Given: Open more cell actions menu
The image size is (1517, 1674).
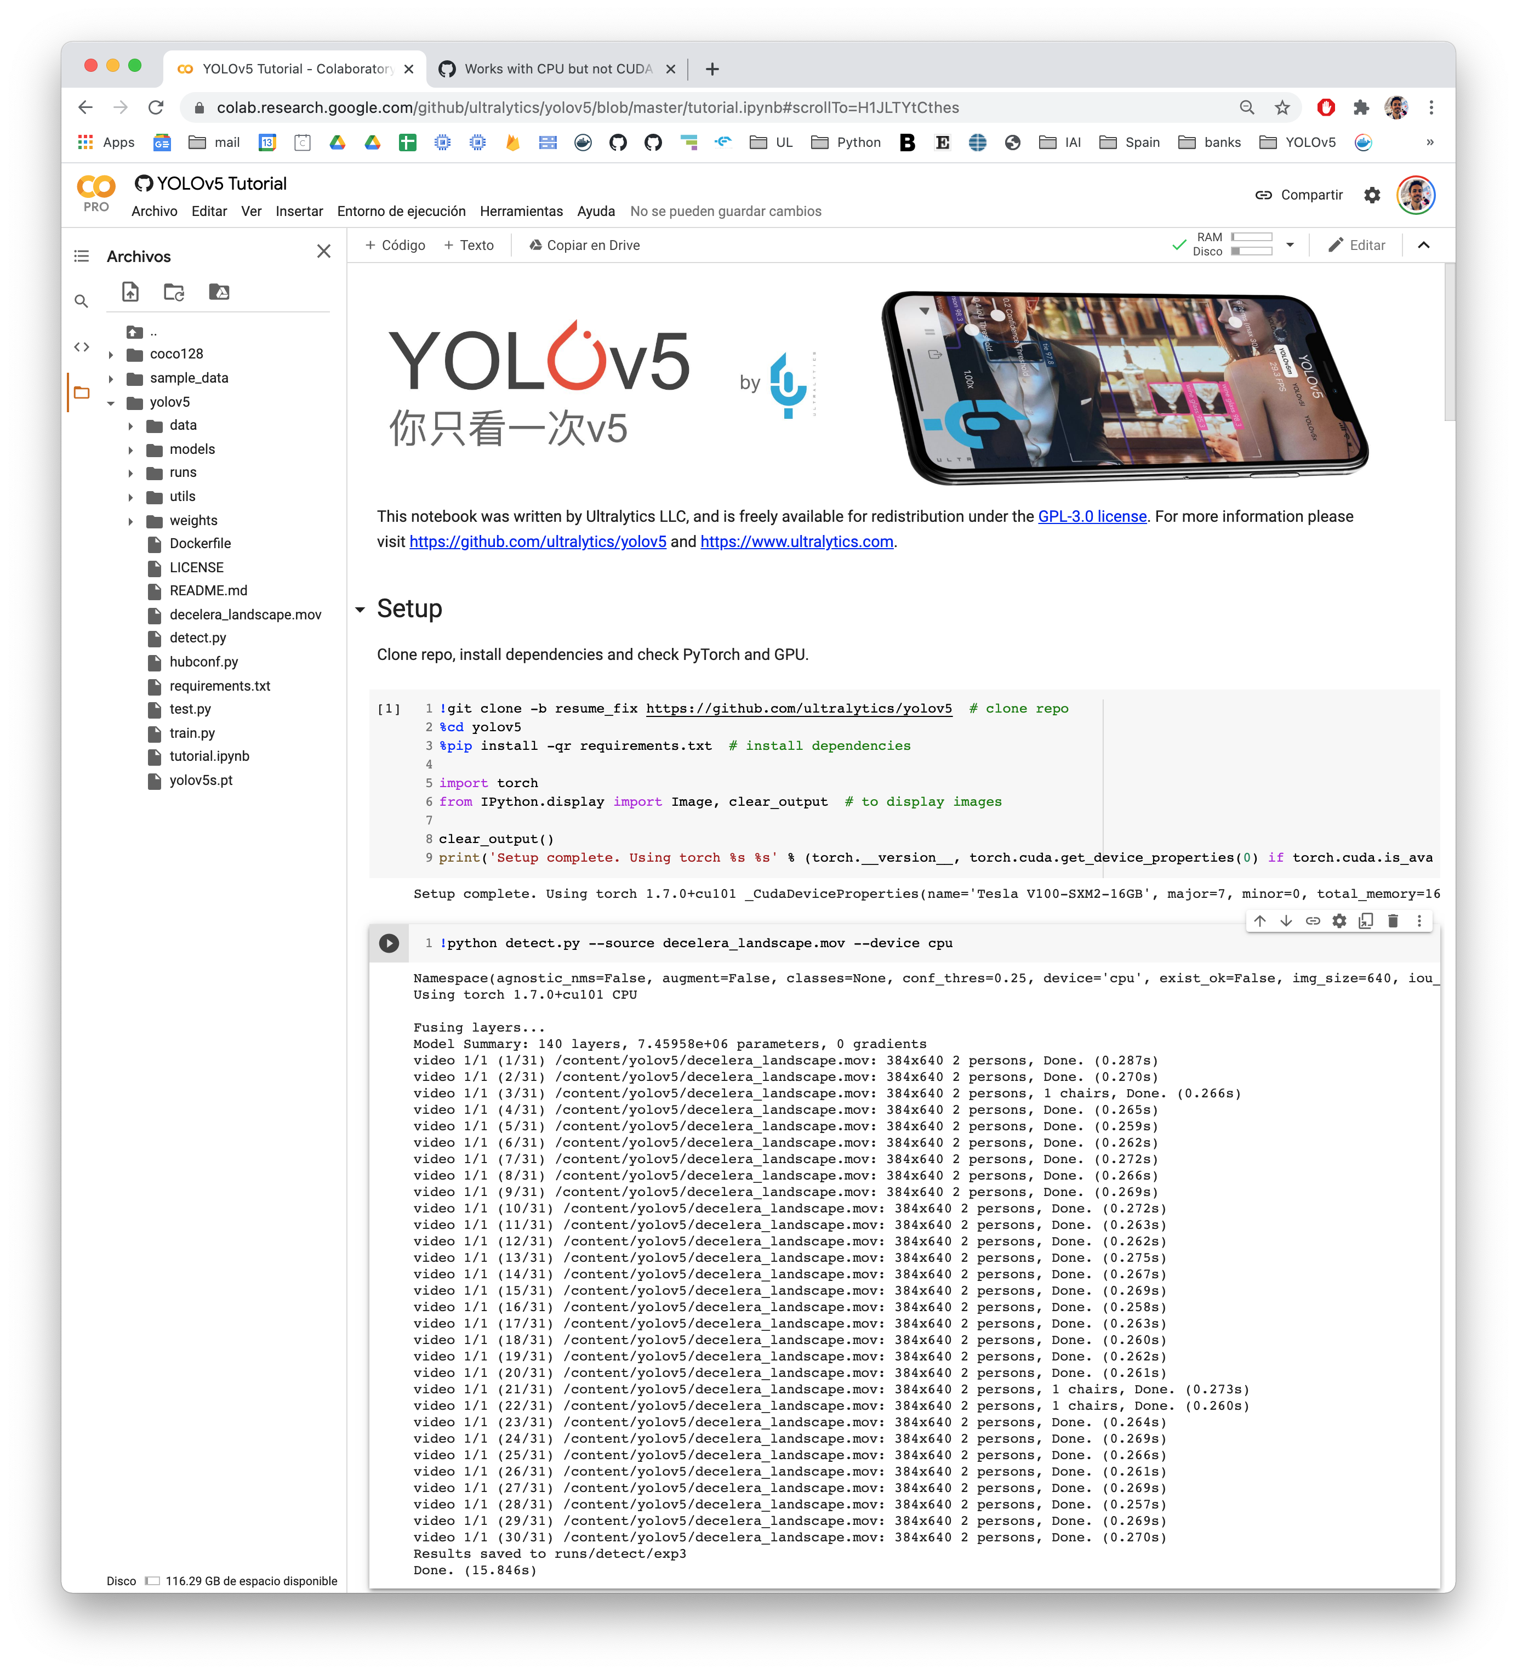Looking at the screenshot, I should (1419, 921).
